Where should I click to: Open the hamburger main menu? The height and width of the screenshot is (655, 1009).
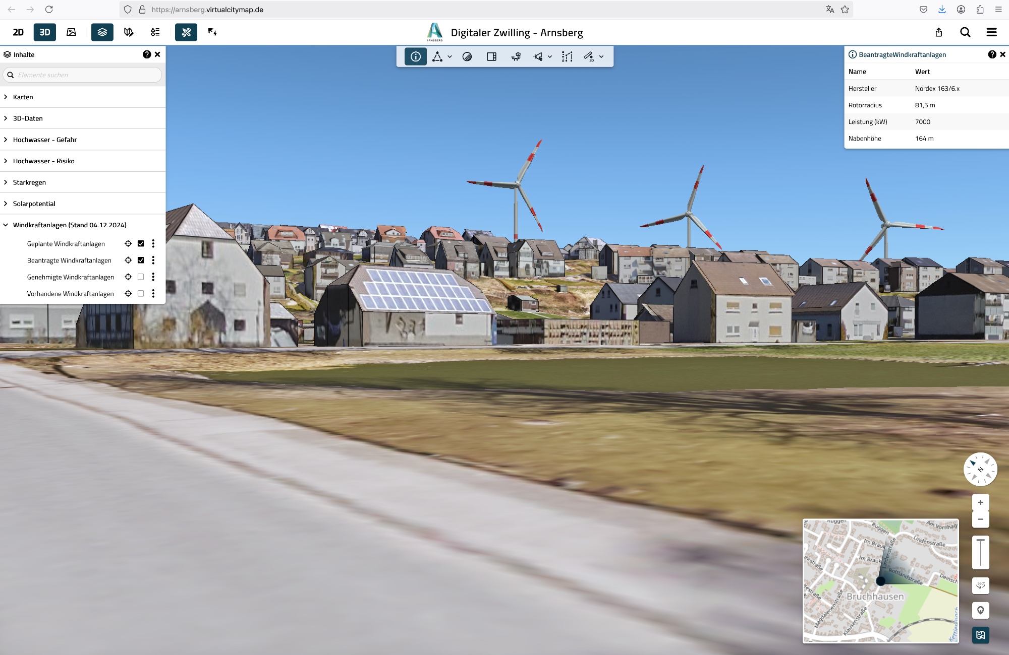coord(991,32)
